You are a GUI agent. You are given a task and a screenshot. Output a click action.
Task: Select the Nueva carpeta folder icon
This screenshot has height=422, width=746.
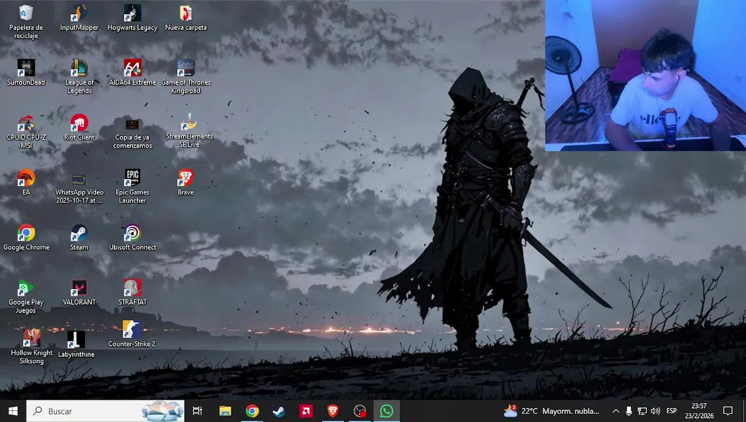186,18
